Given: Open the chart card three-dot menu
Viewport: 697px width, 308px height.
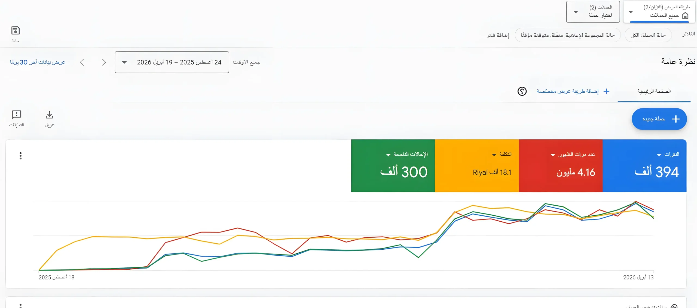Looking at the screenshot, I should [20, 156].
